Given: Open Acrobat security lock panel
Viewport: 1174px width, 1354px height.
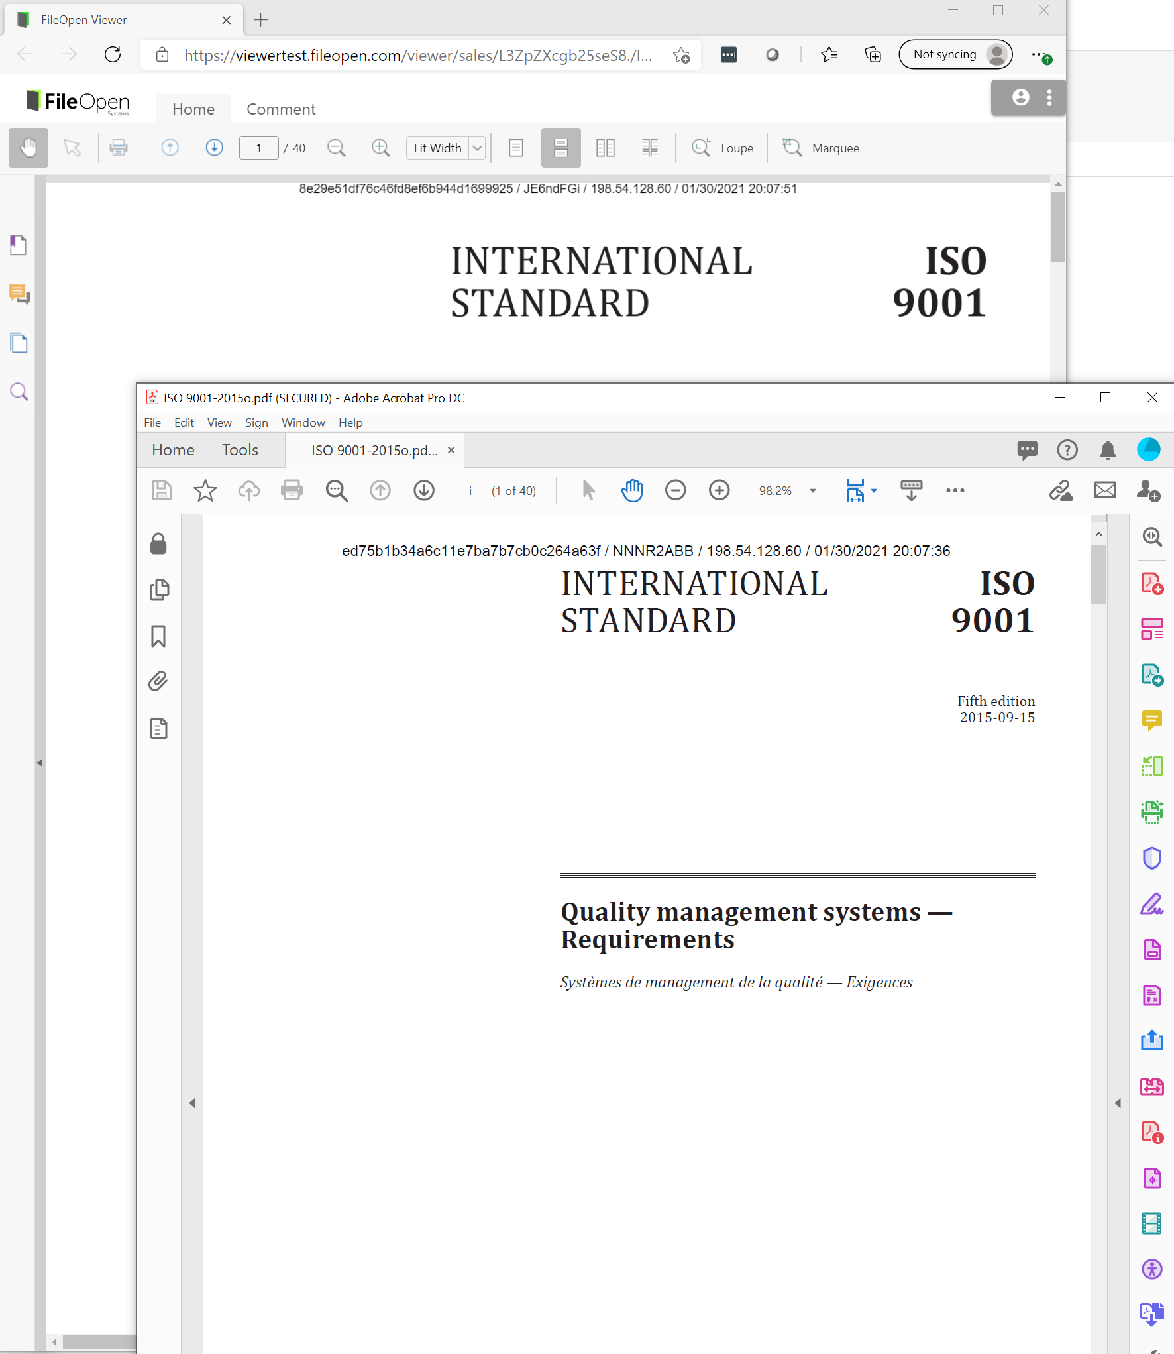Looking at the screenshot, I should click(158, 543).
